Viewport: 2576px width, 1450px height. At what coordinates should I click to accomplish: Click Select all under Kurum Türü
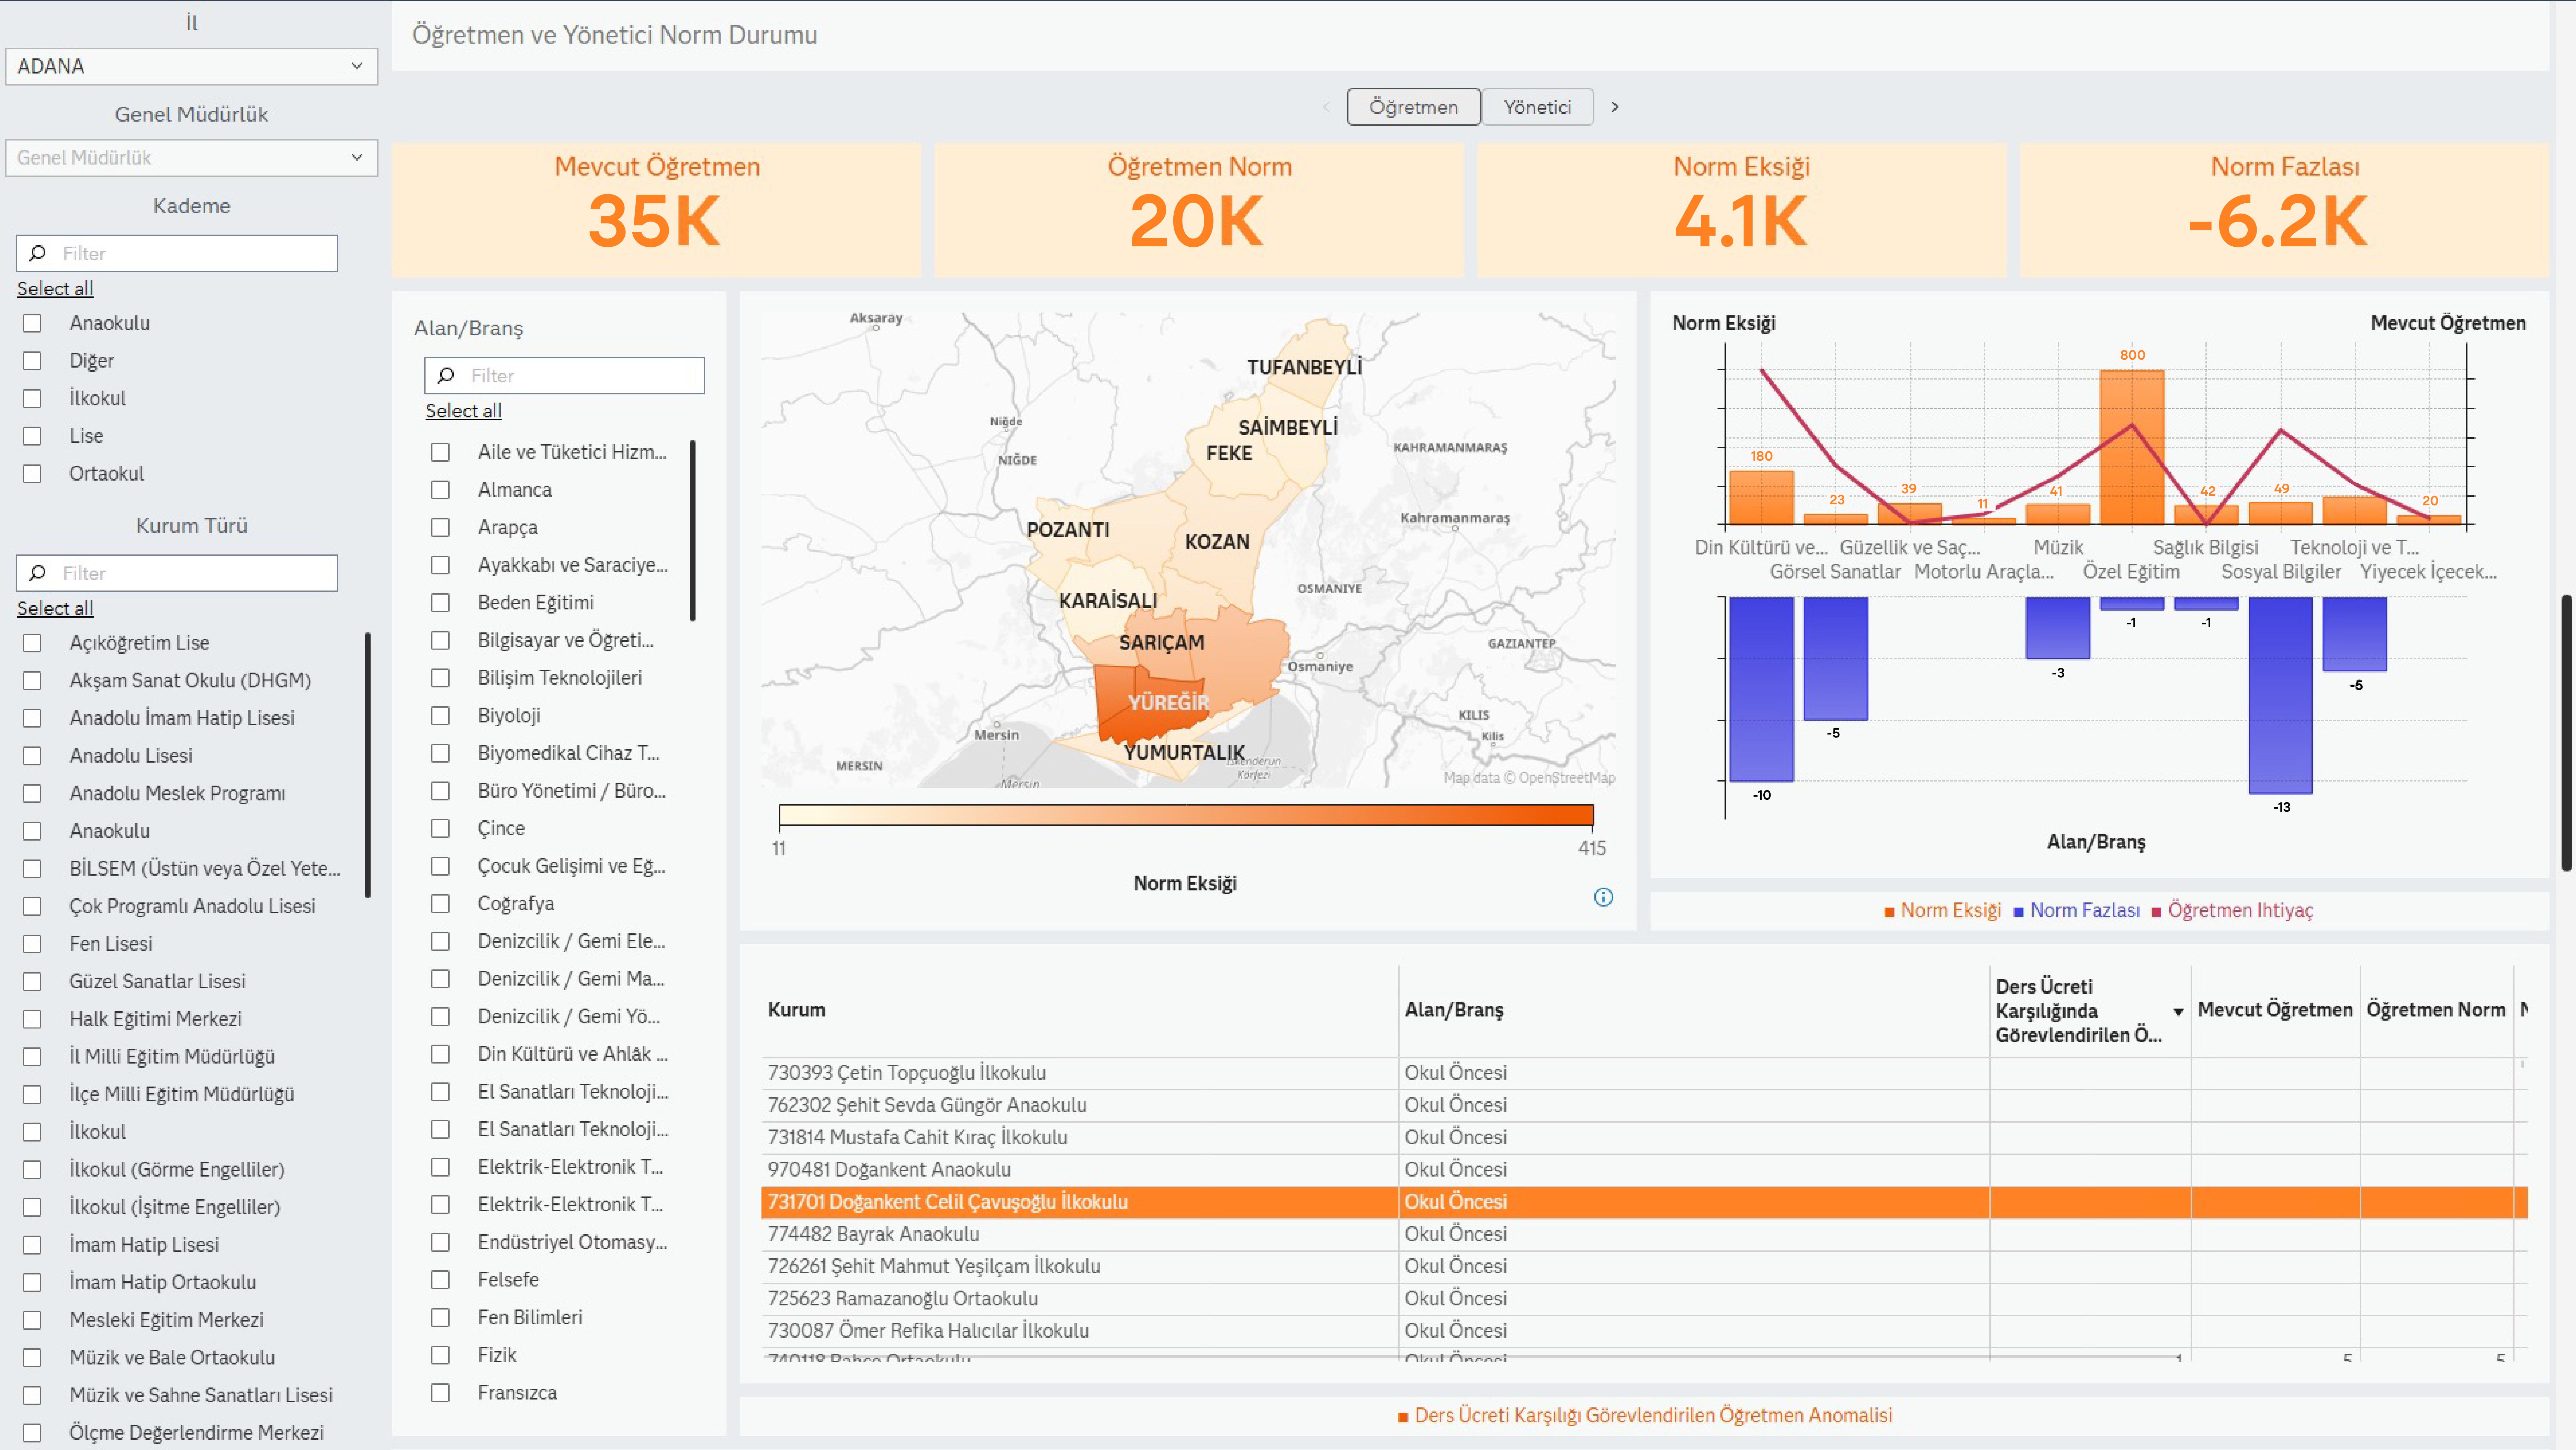(x=55, y=608)
